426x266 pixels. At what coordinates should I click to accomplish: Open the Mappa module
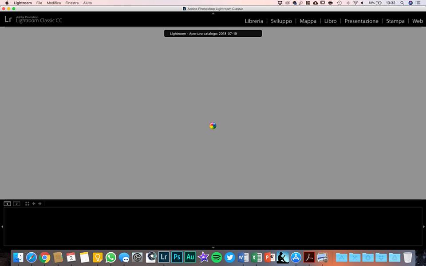pos(308,21)
